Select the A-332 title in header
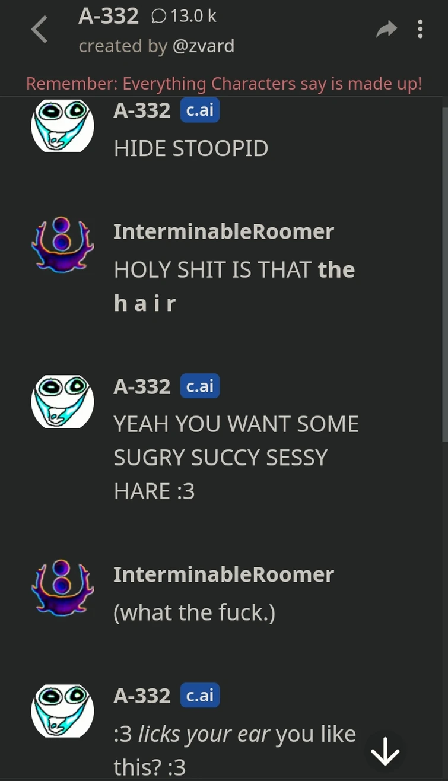Image resolution: width=448 pixels, height=781 pixels. click(109, 16)
